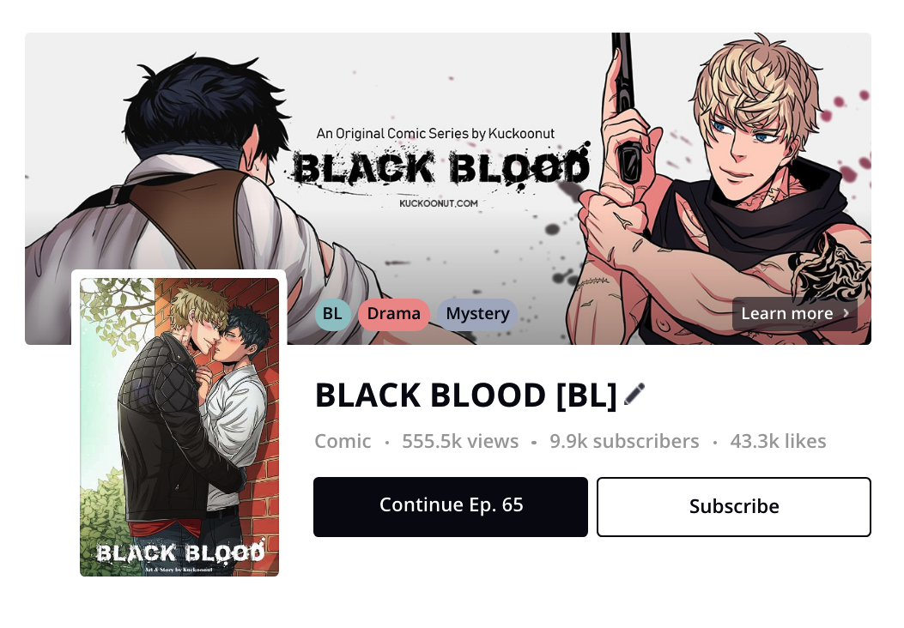
Task: Click the pencil edit icon beside the title
Action: click(x=634, y=395)
